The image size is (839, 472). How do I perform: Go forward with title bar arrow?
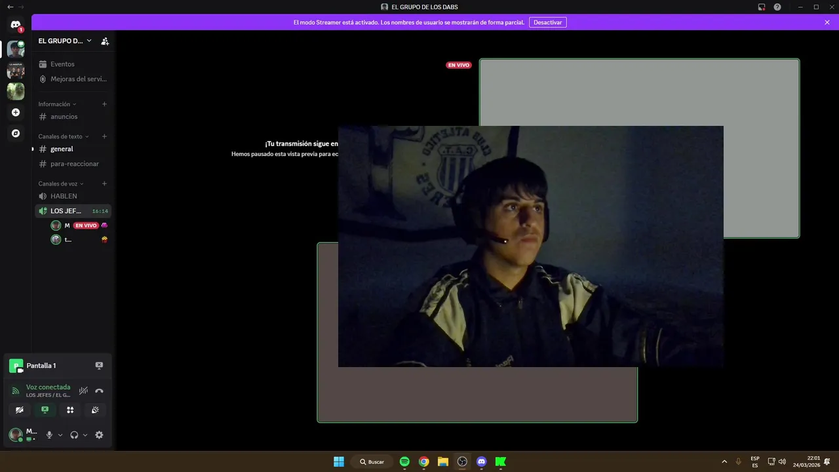tap(21, 7)
